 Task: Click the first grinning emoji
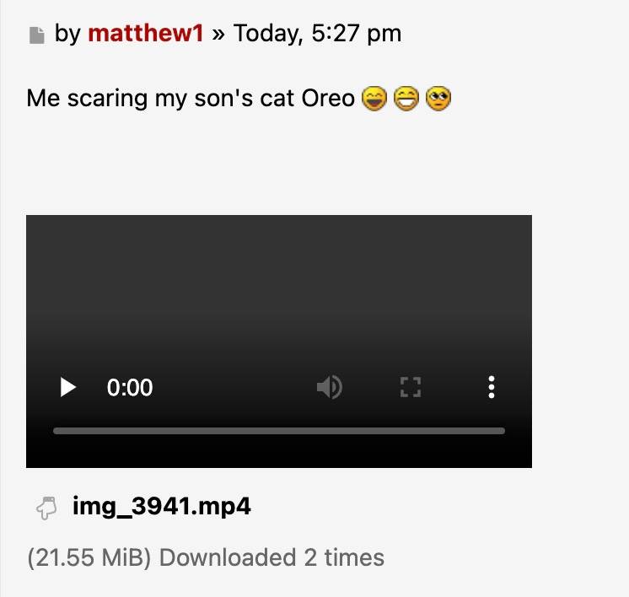374,99
